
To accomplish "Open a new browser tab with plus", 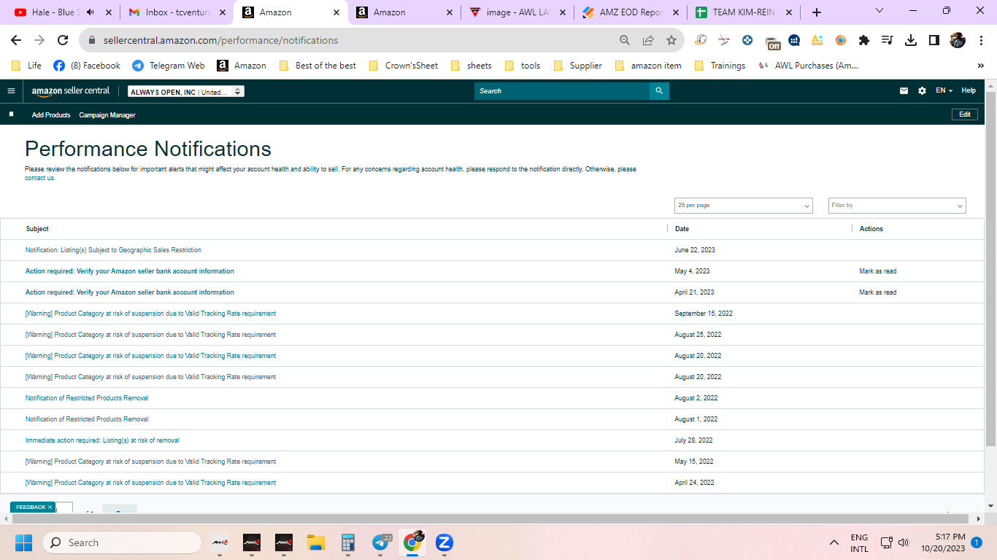I will click(817, 12).
